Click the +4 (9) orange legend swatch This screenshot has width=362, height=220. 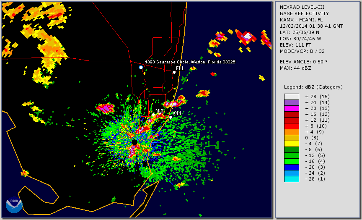pyautogui.click(x=292, y=132)
